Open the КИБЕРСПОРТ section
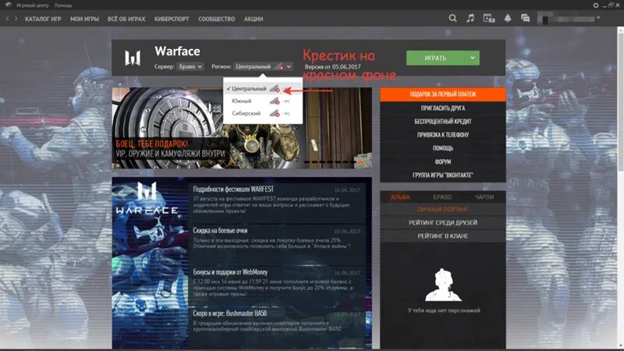Screen dimensions: 624x351 [x=172, y=19]
